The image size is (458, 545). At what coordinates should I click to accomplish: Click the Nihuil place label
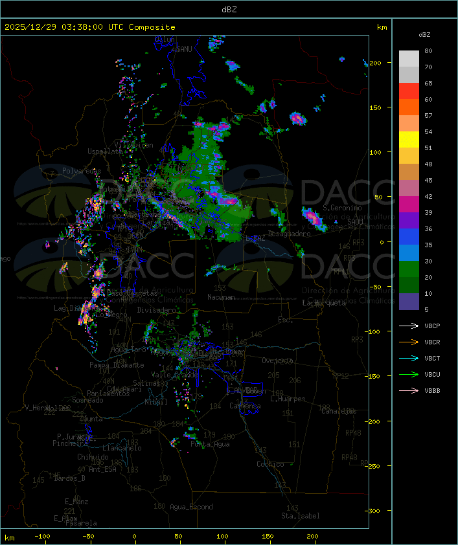156,402
